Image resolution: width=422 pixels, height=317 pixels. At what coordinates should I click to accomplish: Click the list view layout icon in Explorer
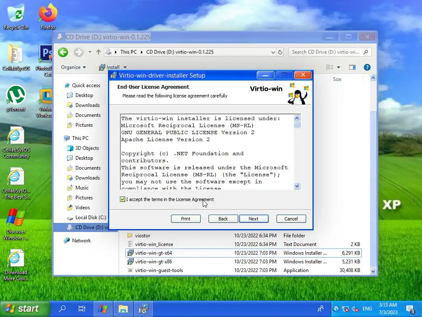(x=330, y=67)
